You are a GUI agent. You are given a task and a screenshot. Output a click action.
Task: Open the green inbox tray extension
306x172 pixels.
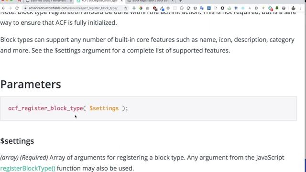229,8
